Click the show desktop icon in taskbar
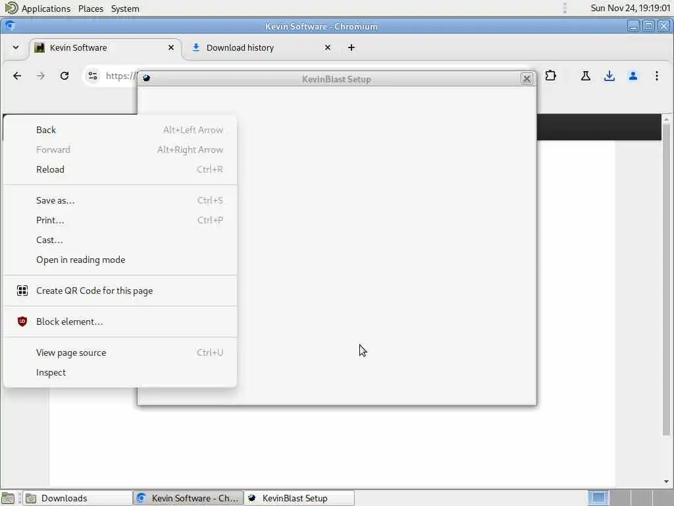This screenshot has height=506, width=674. pos(8,498)
